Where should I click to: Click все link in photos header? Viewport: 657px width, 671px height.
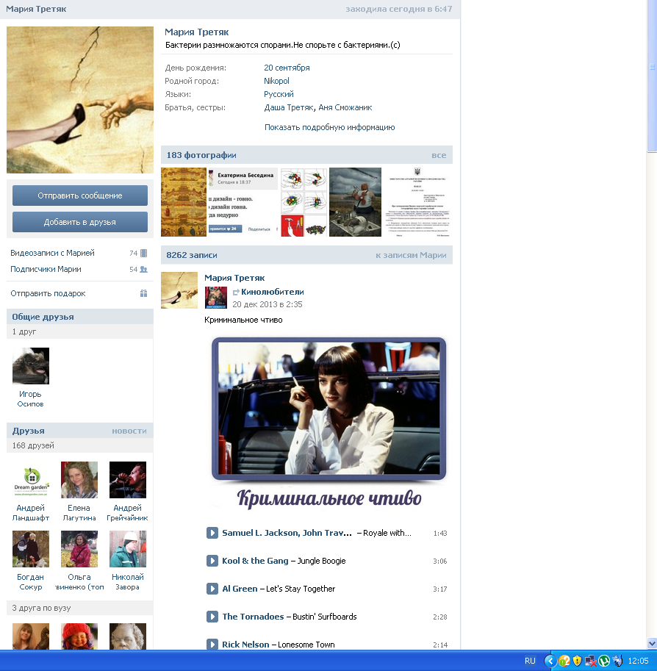pos(439,155)
